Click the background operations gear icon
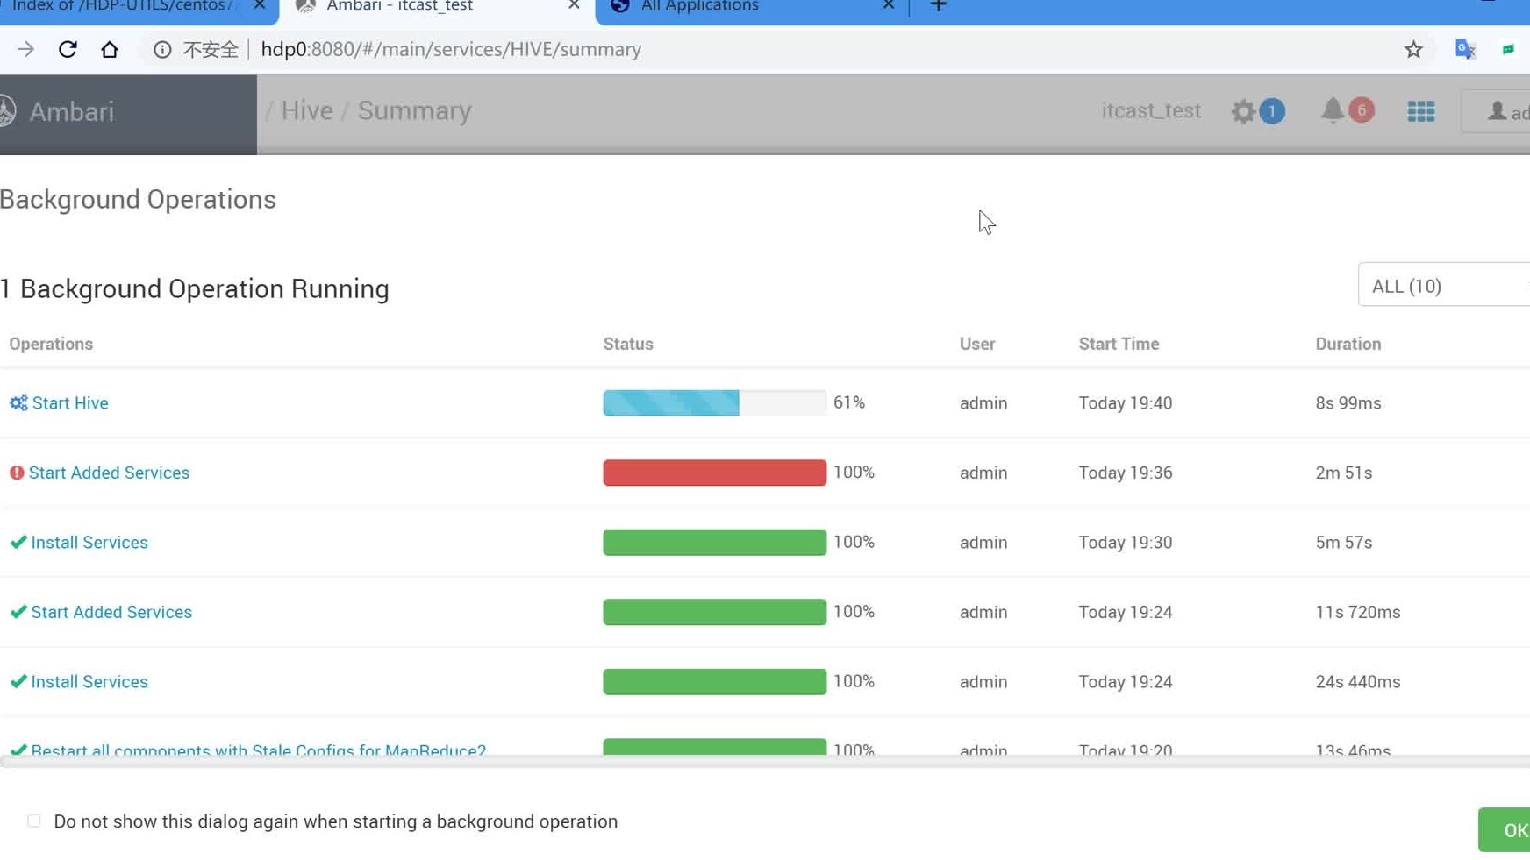Image resolution: width=1530 pixels, height=860 pixels. pos(1243,111)
